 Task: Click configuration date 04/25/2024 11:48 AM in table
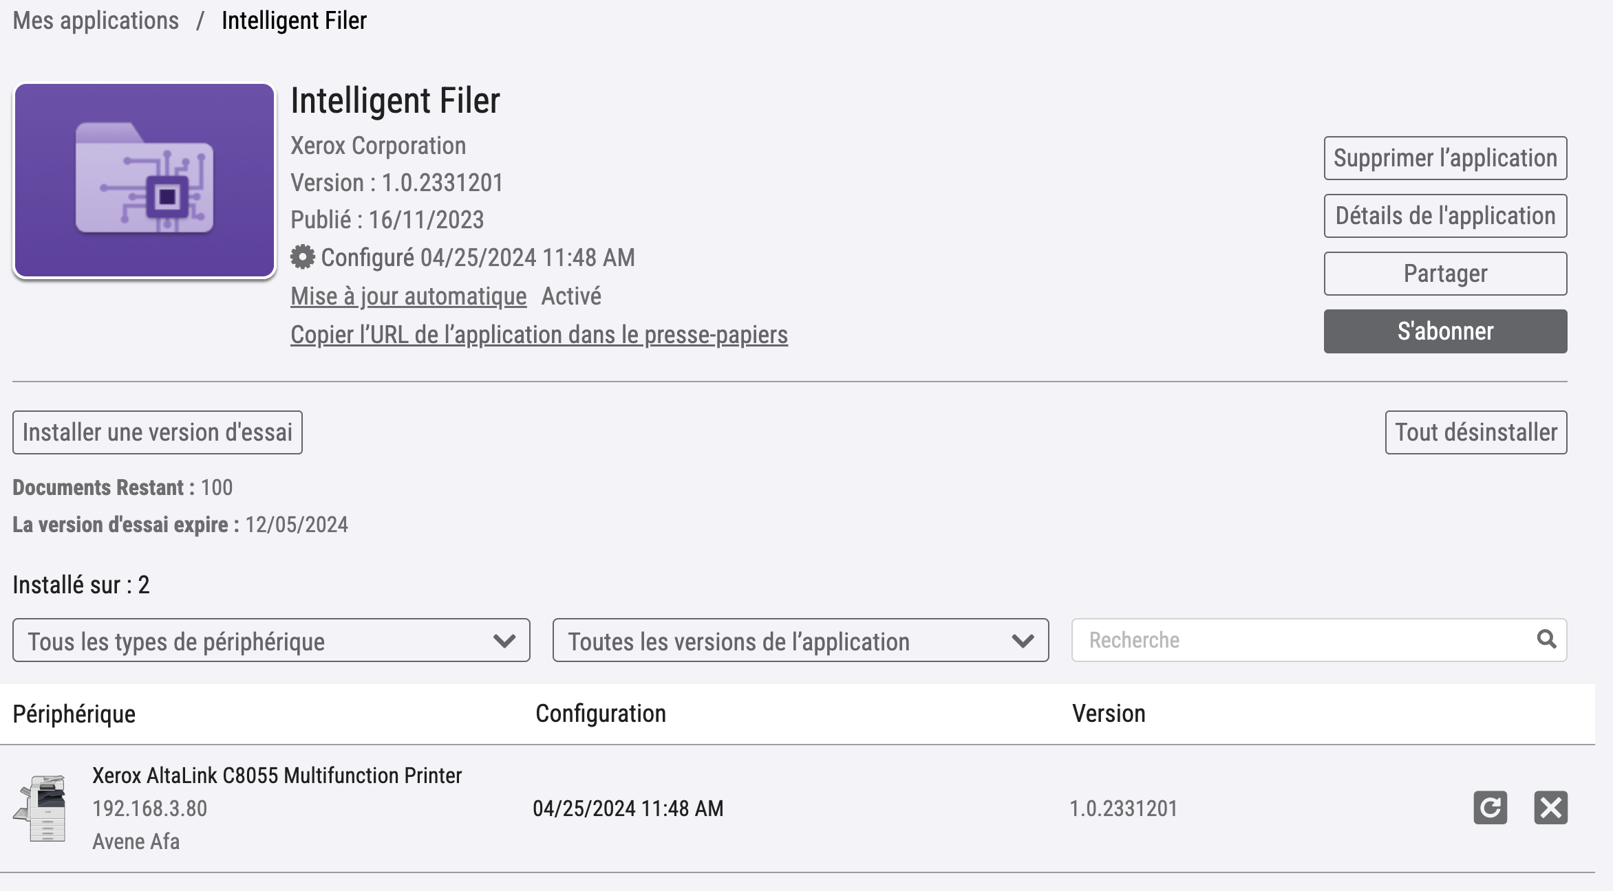(628, 808)
